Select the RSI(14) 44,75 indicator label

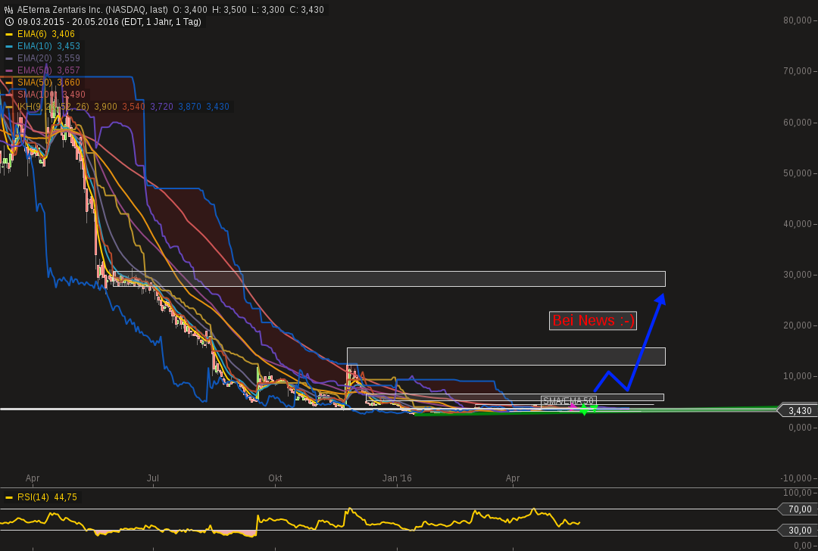click(47, 497)
